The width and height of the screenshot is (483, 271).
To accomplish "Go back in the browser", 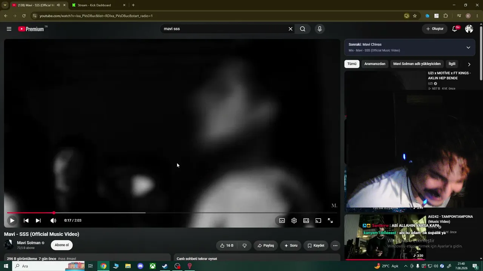I will pos(6,16).
